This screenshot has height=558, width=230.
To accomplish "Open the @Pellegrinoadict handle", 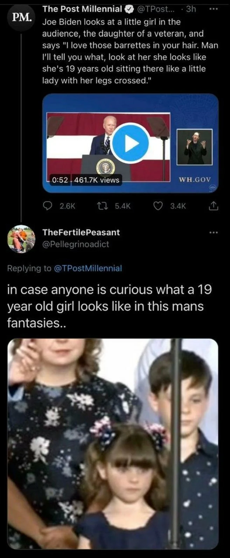I will tap(76, 244).
